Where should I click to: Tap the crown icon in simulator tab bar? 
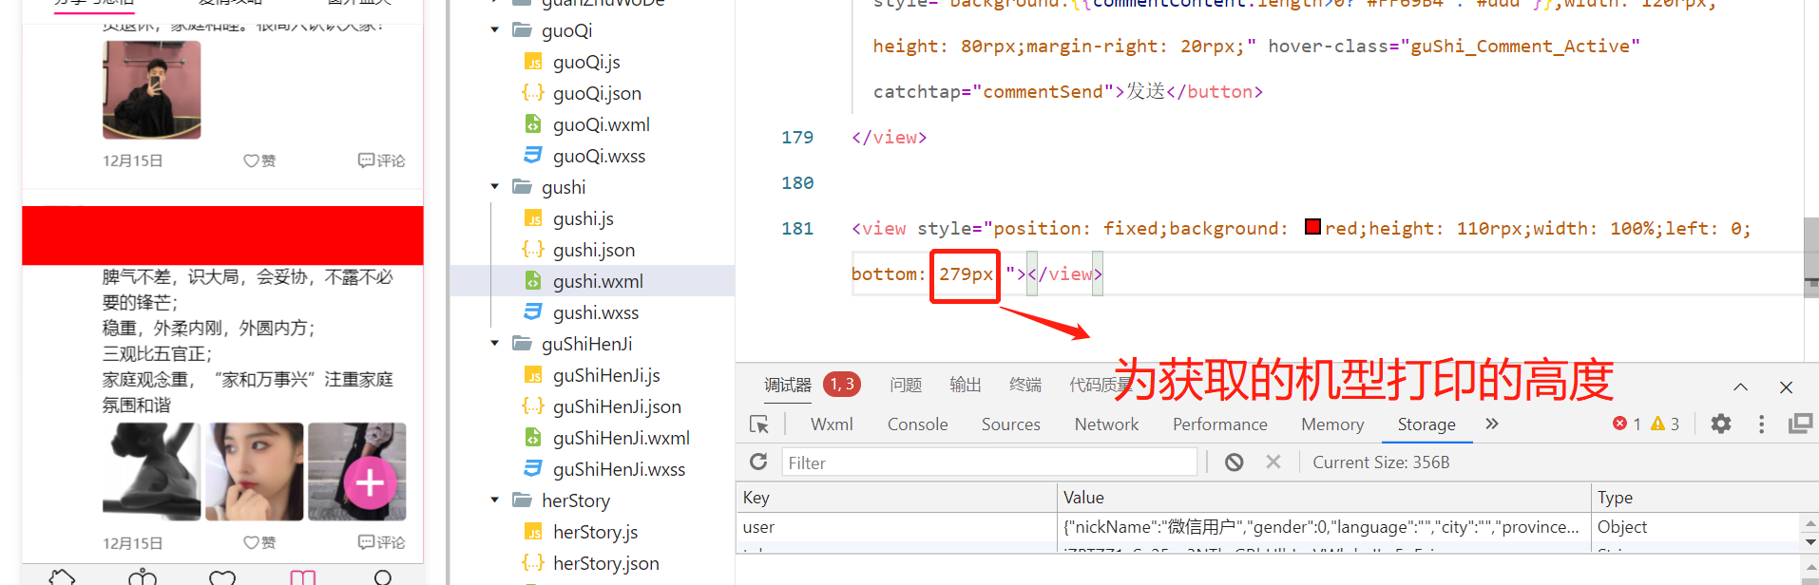coord(143,576)
